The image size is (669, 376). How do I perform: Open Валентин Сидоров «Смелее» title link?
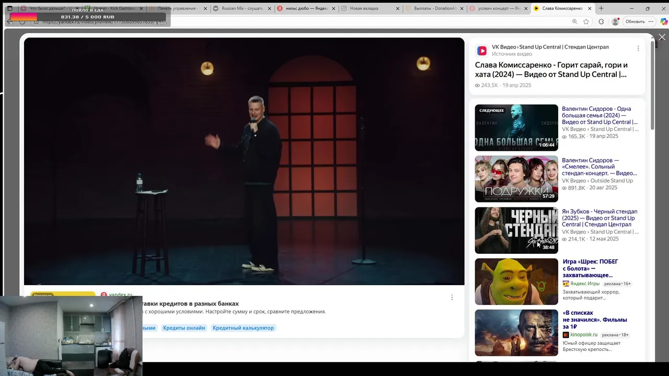(x=599, y=167)
